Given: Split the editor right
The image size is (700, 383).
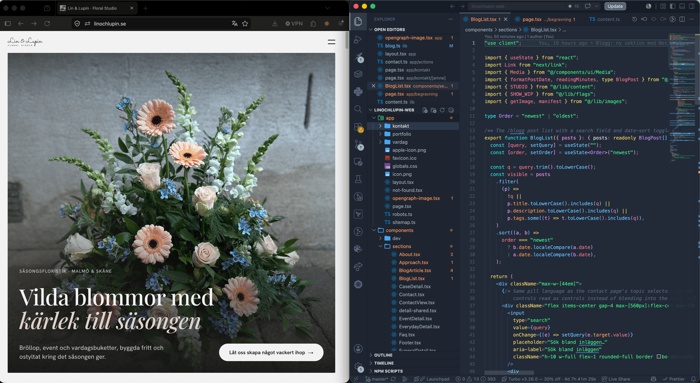Looking at the screenshot, I should point(682,19).
